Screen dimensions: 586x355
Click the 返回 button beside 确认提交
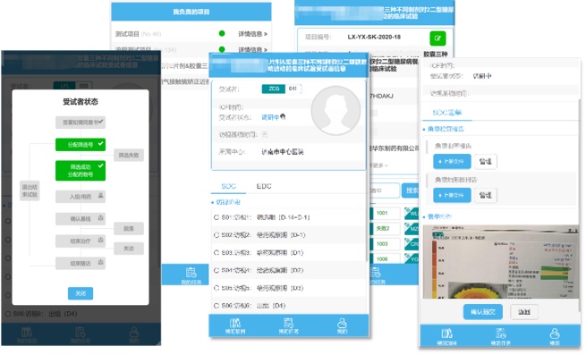(524, 312)
